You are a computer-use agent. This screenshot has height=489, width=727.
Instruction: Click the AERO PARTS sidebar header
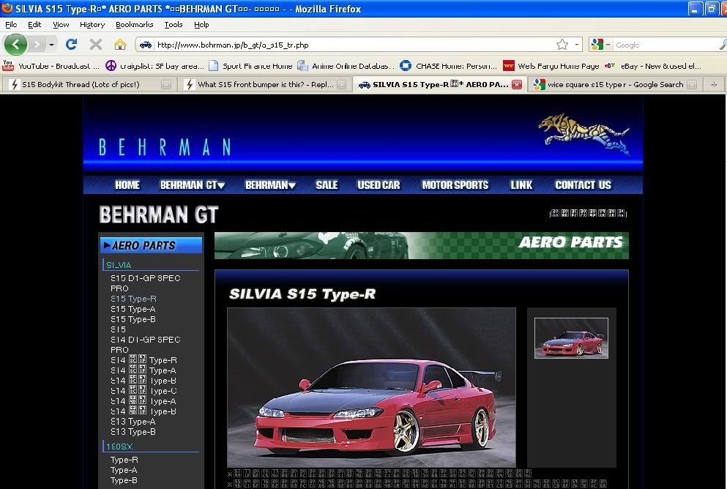(x=151, y=245)
